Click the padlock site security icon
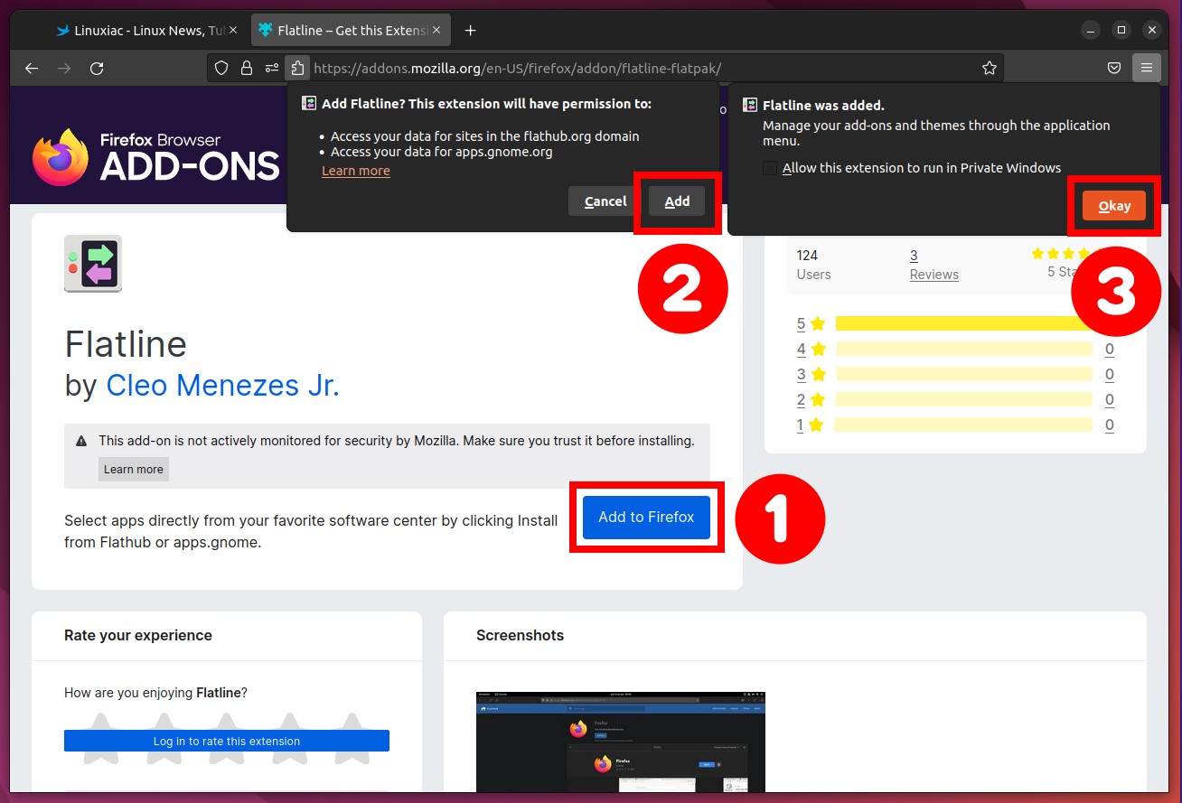This screenshot has width=1182, height=803. (246, 68)
